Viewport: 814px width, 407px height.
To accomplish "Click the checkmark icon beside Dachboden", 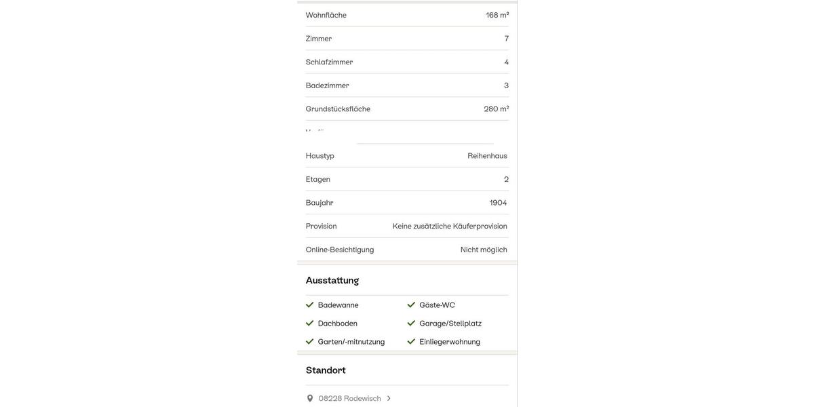I will click(310, 324).
